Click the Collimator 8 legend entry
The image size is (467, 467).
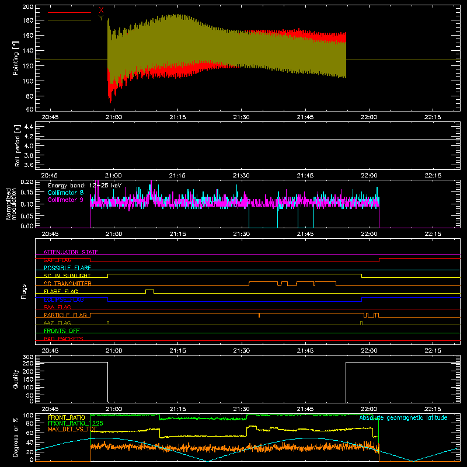click(x=65, y=193)
